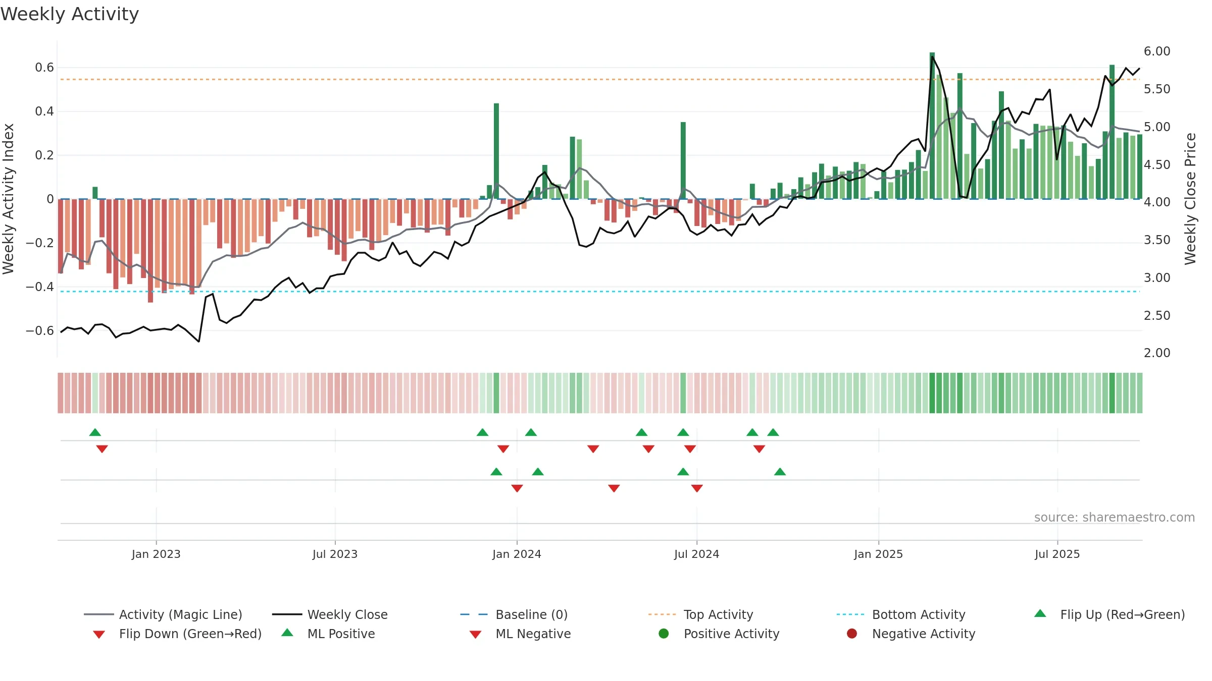This screenshot has width=1212, height=681.
Task: Toggle Baseline (0) legend entry
Action: click(514, 614)
